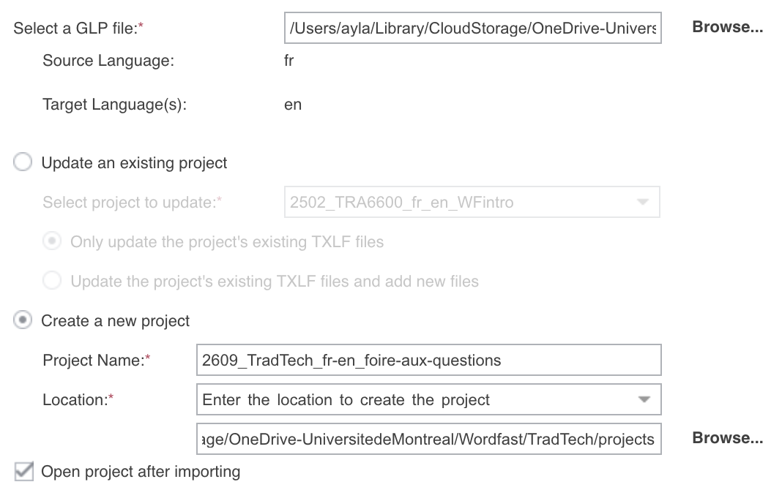782x490 pixels.
Task: Click the 'Select a GLP file:' label
Action: tap(78, 29)
